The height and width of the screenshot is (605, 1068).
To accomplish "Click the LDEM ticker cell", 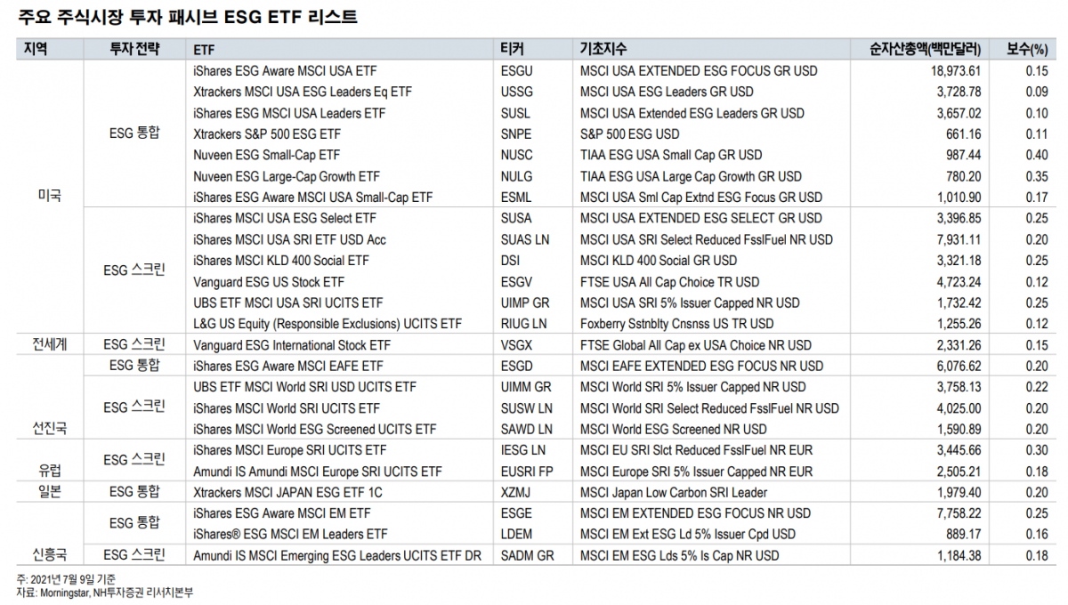I will click(x=517, y=534).
